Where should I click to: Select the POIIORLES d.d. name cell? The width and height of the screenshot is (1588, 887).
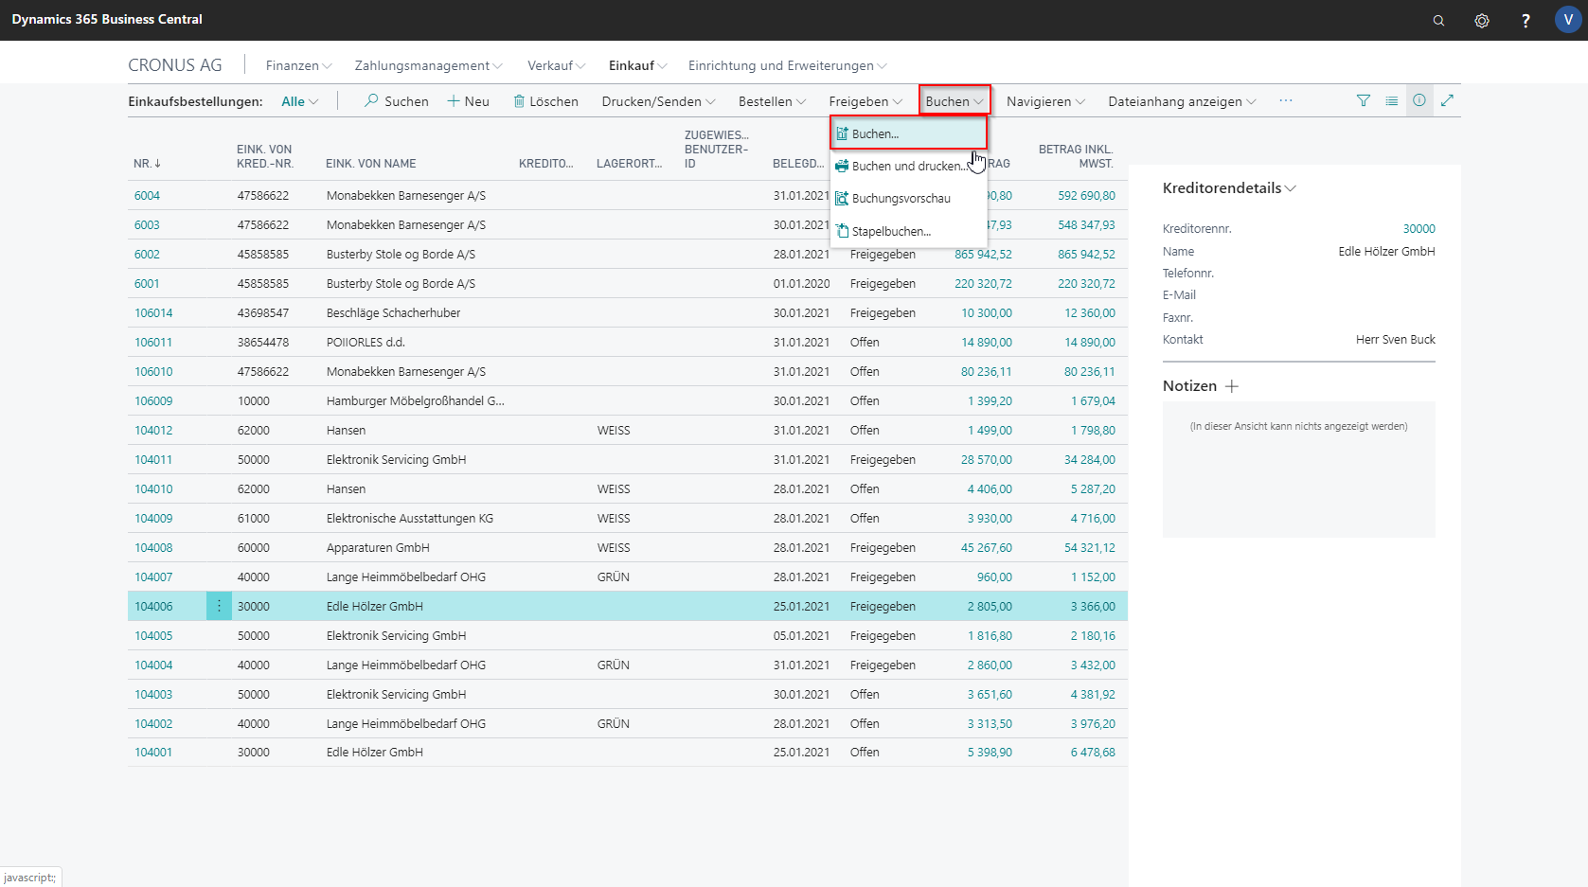[x=366, y=343]
